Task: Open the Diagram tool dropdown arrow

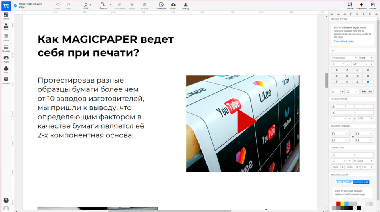Action: pos(111,5)
